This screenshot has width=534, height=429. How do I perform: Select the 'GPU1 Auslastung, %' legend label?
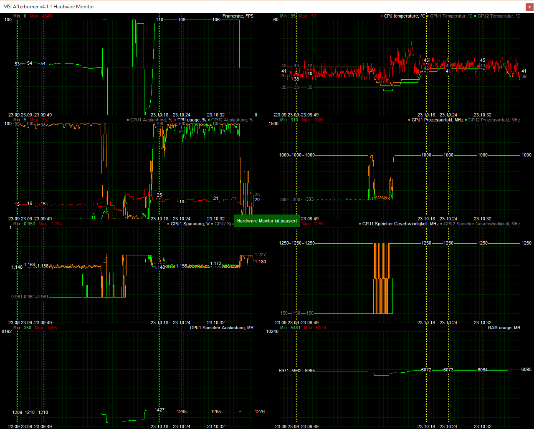click(x=151, y=120)
